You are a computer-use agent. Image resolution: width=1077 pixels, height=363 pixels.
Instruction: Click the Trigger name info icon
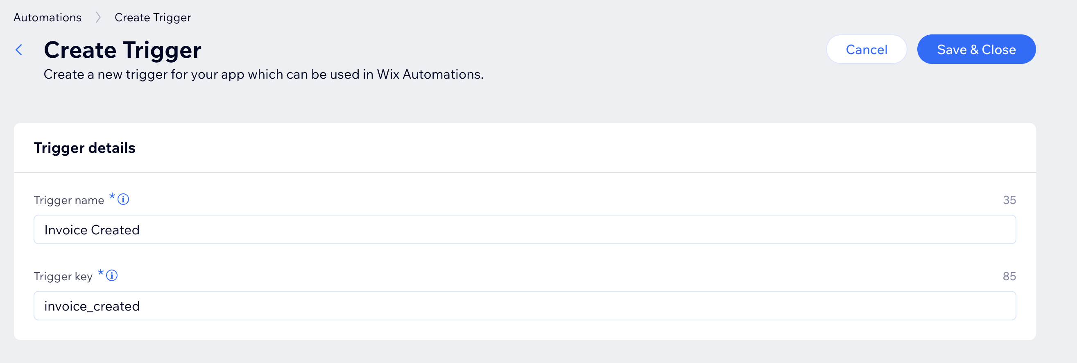[x=123, y=199]
